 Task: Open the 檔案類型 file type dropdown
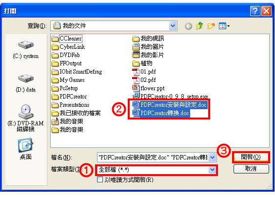coord(212,170)
